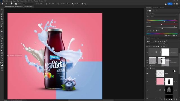Switch to the Adjustments tab
The height and width of the screenshot is (101, 180).
[156, 8]
